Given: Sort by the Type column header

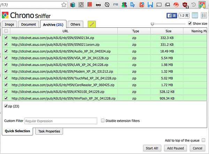Looking at the screenshot, I should (134, 31).
